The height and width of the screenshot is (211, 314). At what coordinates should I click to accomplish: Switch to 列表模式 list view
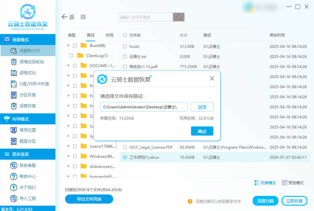click(265, 183)
